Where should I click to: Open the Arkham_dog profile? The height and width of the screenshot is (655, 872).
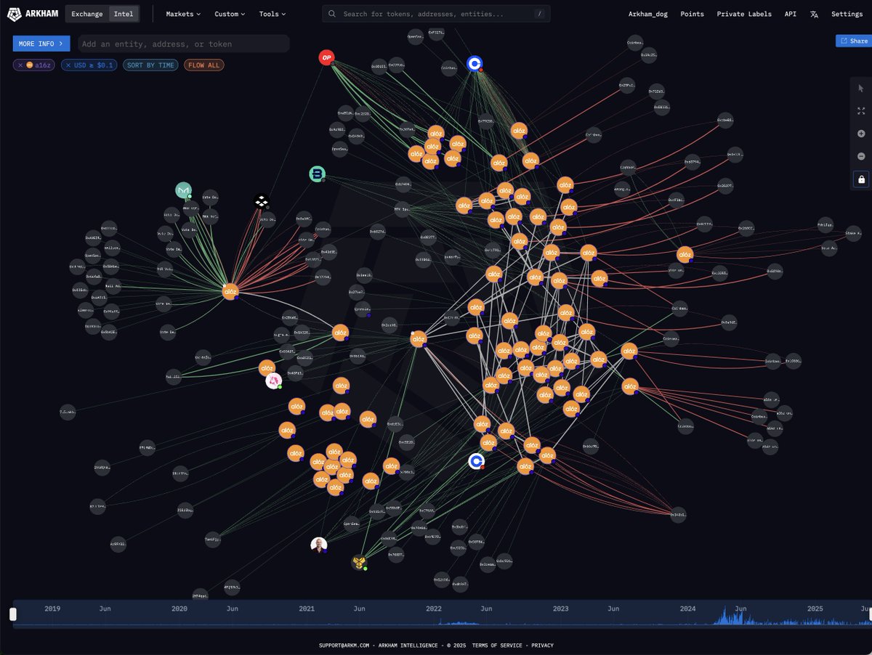[x=648, y=14]
